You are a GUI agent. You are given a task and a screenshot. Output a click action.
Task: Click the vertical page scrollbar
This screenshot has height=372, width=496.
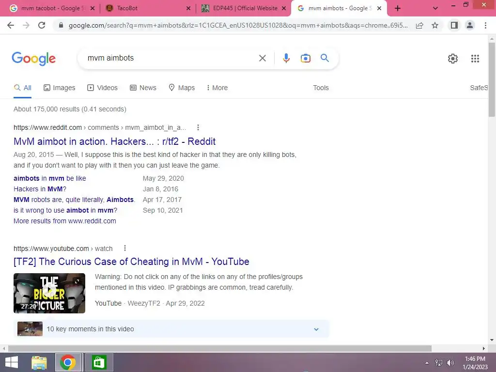[492, 79]
